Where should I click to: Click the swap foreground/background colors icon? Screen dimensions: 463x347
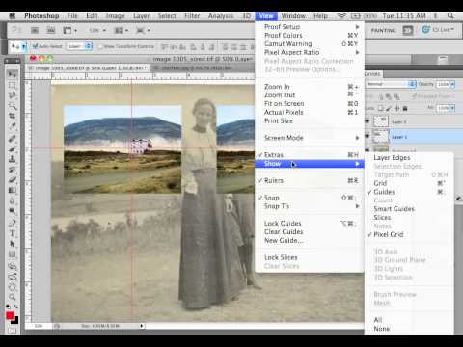coord(16,307)
